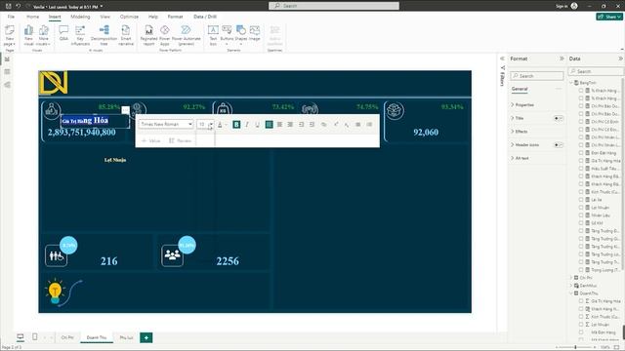Insert Key influencers visual
The width and height of the screenshot is (625, 351).
[80, 35]
